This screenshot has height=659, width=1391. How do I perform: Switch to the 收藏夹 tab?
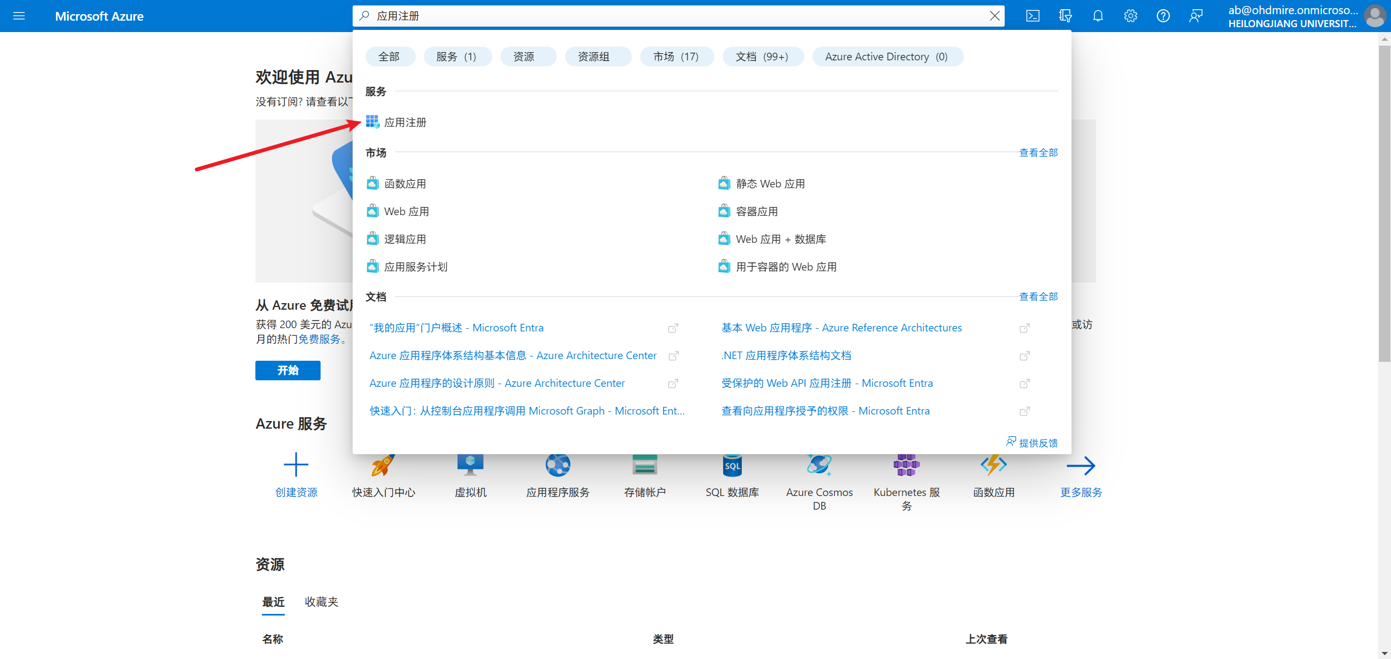coord(321,602)
